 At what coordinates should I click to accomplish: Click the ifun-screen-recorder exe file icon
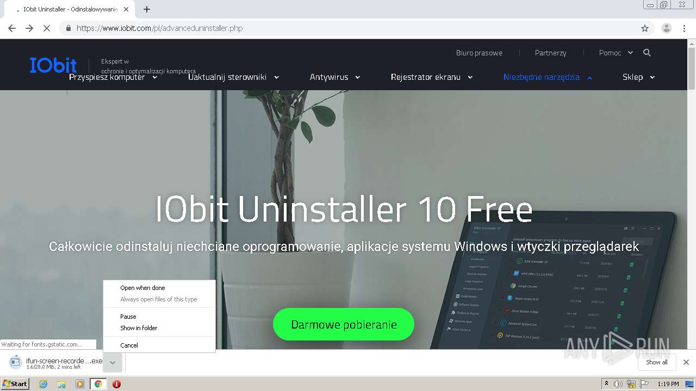(16, 362)
